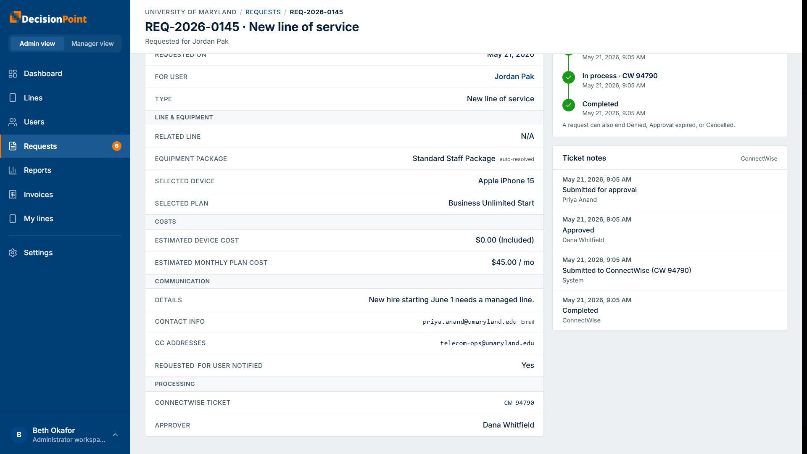Image resolution: width=807 pixels, height=454 pixels.
Task: Click Dana Whitfield approver value
Action: [x=508, y=425]
